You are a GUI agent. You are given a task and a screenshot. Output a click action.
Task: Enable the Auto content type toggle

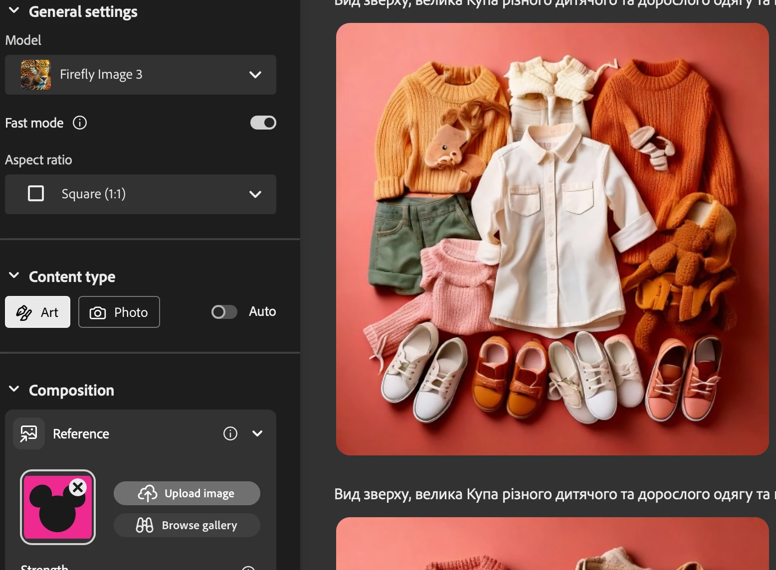(224, 312)
